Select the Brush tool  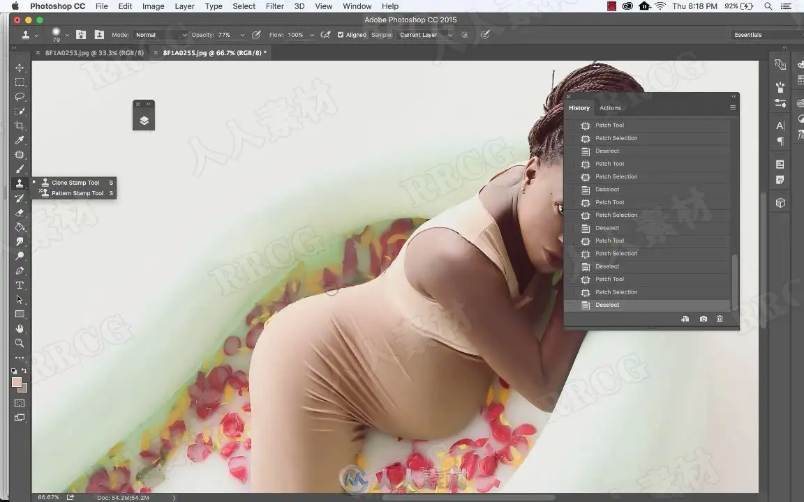pos(20,169)
